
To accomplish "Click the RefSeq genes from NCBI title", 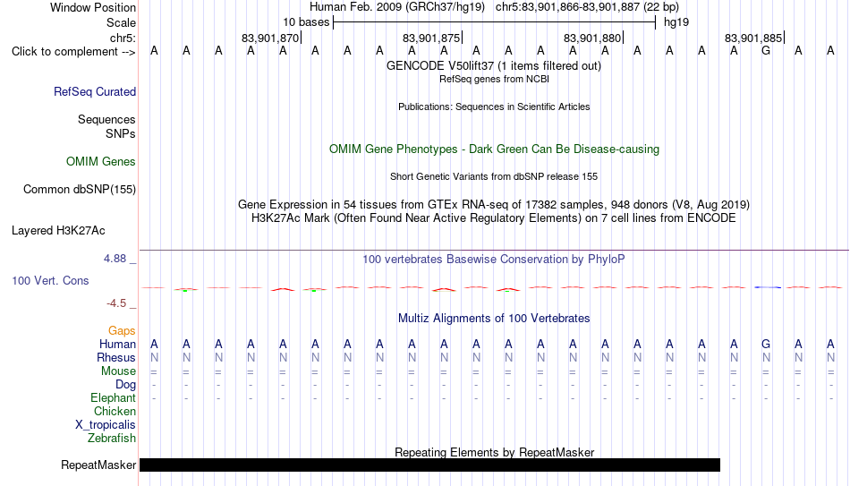I will (x=494, y=79).
